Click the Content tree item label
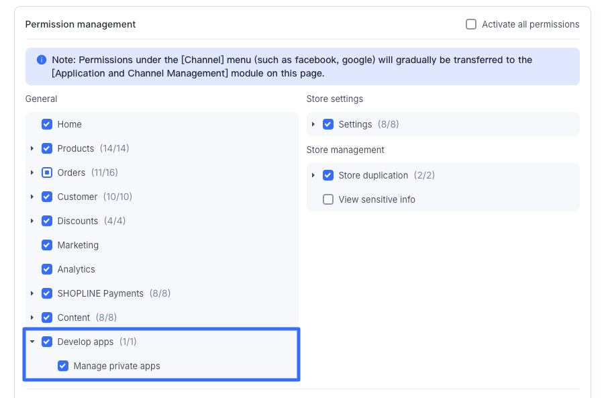This screenshot has height=398, width=608. click(x=73, y=317)
